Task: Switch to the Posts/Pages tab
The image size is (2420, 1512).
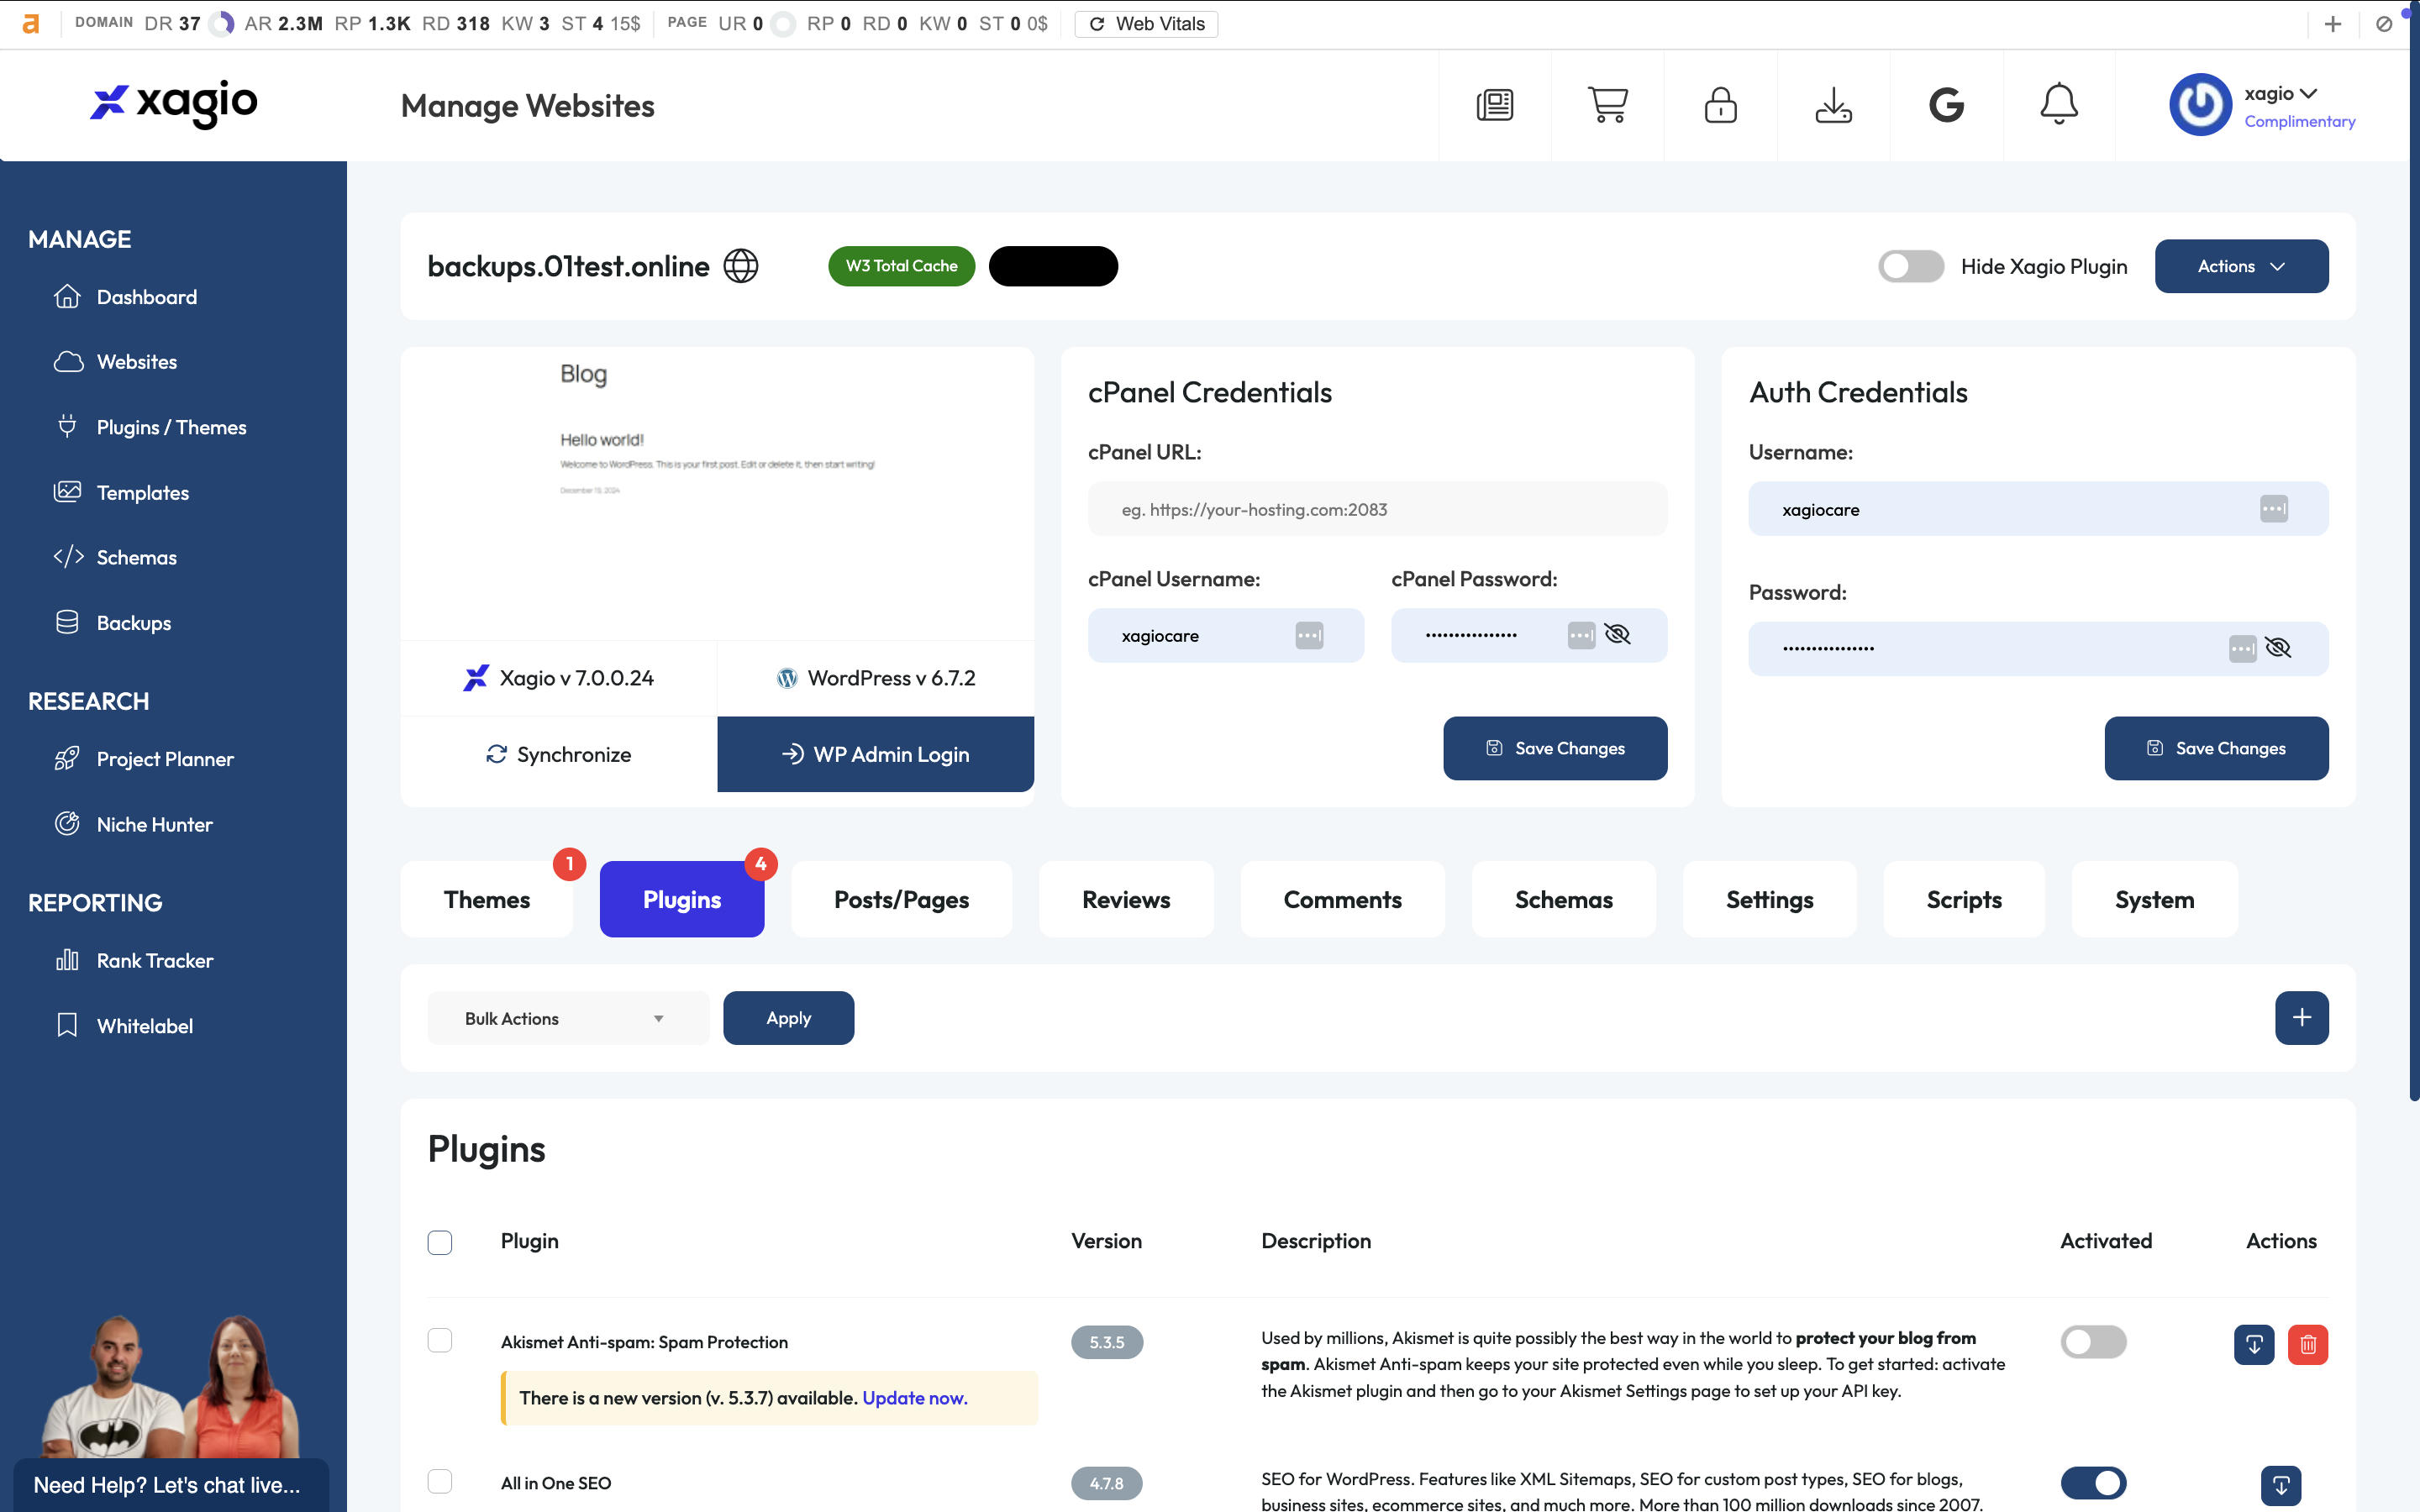Action: [x=901, y=899]
